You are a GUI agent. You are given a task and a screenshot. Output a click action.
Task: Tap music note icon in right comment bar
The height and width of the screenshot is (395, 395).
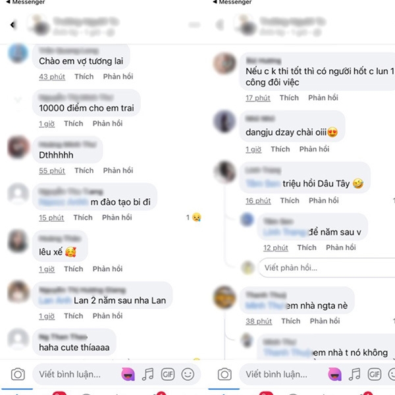pos(354,374)
